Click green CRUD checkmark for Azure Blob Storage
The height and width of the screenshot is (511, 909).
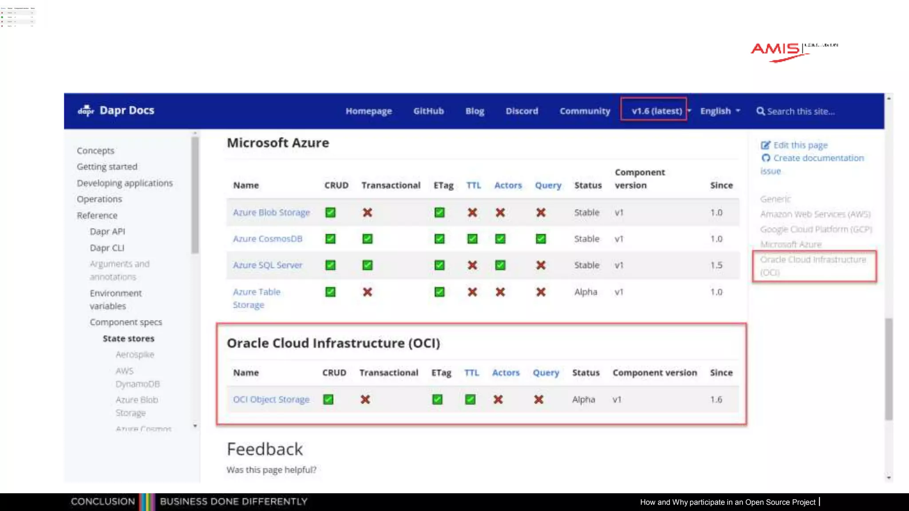pos(330,212)
